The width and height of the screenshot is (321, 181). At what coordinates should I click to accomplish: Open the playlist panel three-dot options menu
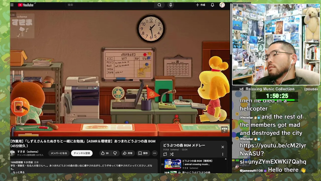223,154
